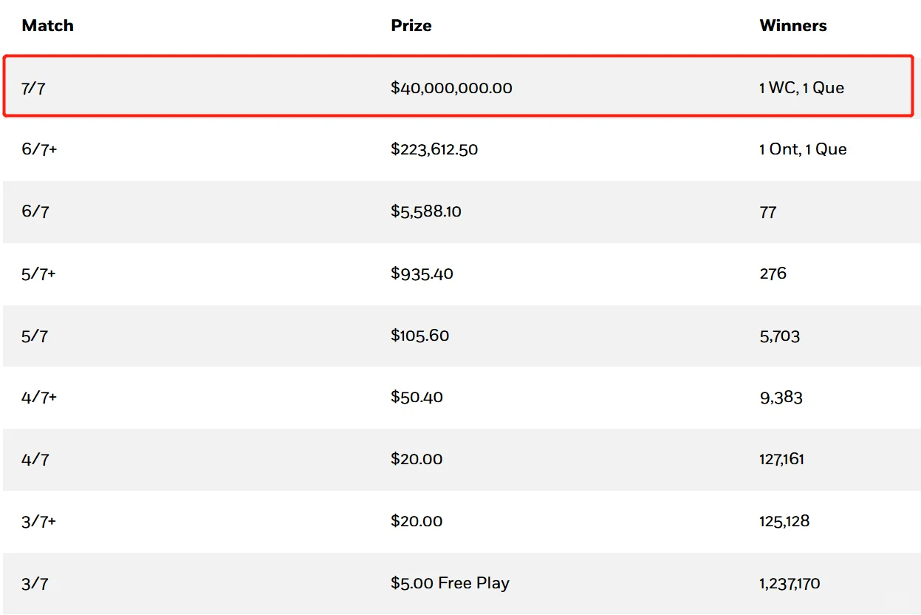Click the "1 Ont, 1 Que" winners cell

pos(803,149)
